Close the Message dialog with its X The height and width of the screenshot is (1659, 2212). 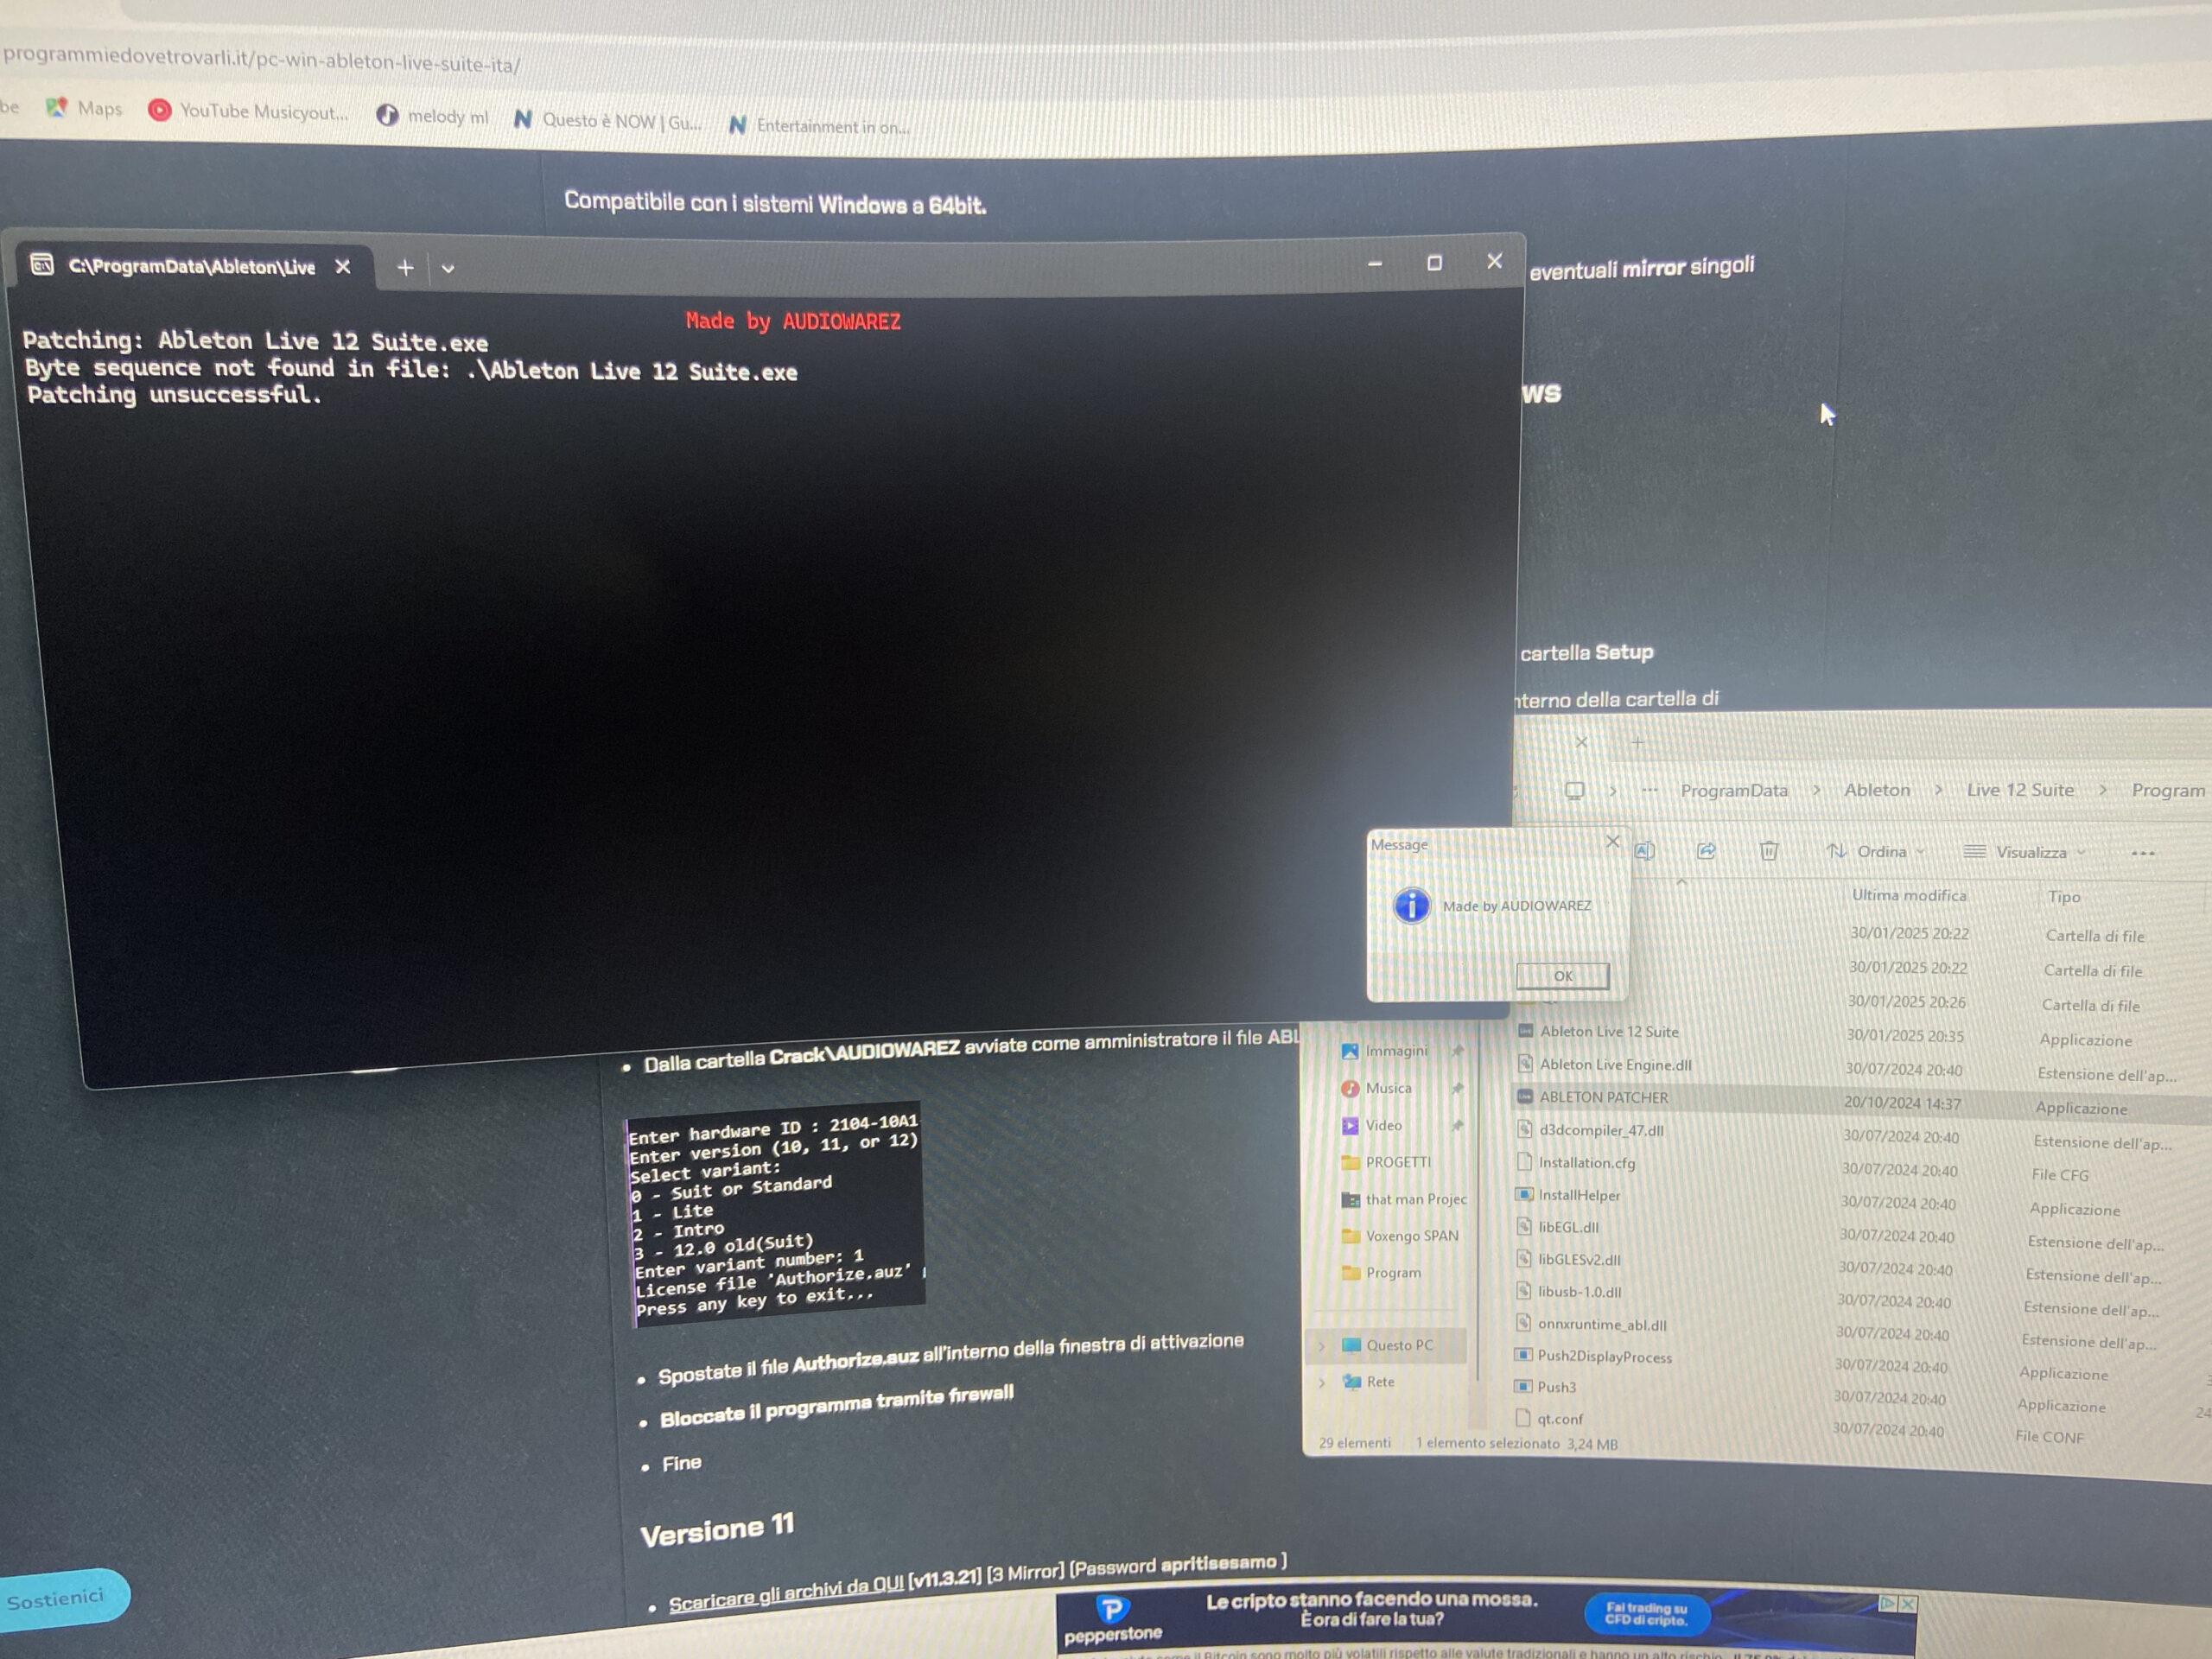(1612, 841)
